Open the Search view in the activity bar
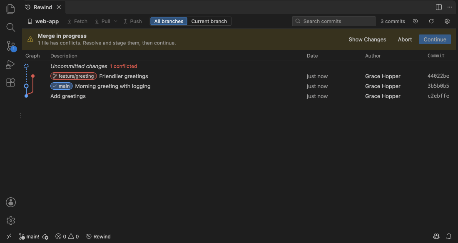The width and height of the screenshot is (458, 243). (10, 27)
